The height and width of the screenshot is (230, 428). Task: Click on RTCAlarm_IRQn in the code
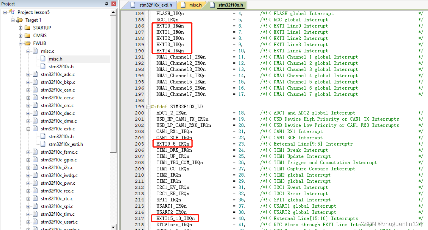point(174,224)
